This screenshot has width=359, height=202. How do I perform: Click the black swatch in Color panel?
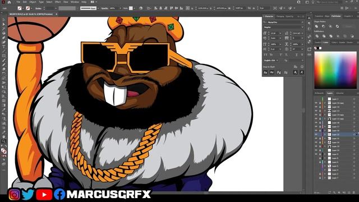point(318,48)
